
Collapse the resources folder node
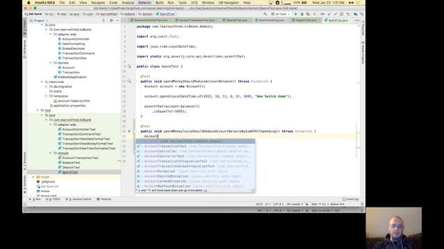click(42, 82)
